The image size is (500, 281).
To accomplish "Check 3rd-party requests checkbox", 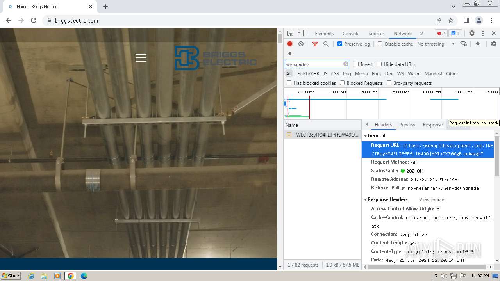I will (389, 83).
